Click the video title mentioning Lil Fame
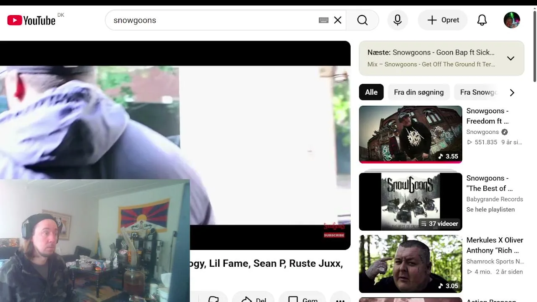 coord(266,263)
